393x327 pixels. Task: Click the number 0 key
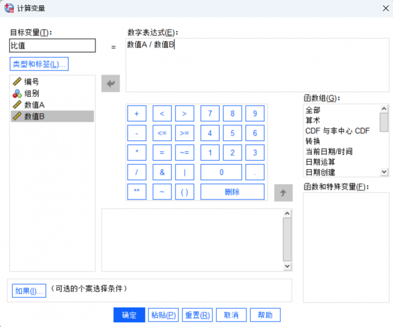click(221, 172)
